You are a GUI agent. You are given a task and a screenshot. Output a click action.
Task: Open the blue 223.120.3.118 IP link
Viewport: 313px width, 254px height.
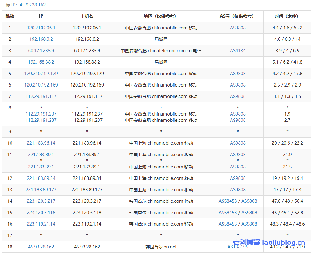tap(41, 213)
